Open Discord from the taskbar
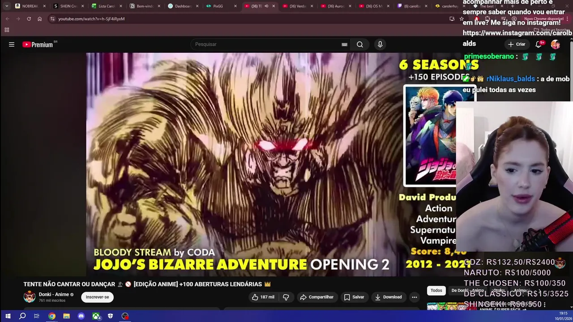 [81, 316]
